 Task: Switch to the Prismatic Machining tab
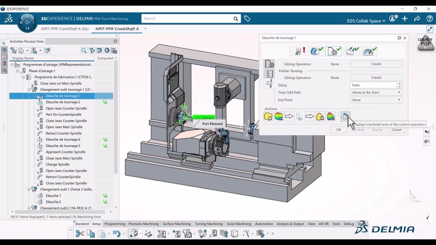pyautogui.click(x=144, y=224)
